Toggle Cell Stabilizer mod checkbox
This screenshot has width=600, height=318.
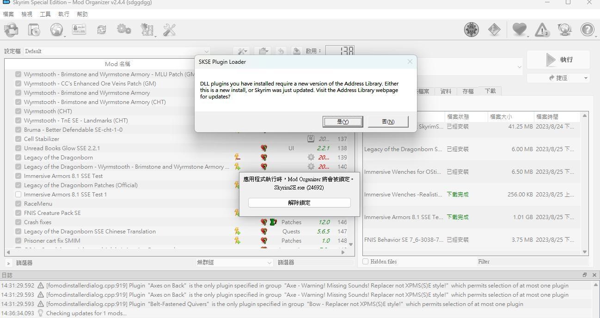pyautogui.click(x=18, y=139)
